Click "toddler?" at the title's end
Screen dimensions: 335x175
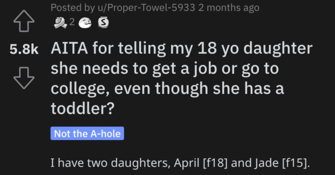[83, 108]
